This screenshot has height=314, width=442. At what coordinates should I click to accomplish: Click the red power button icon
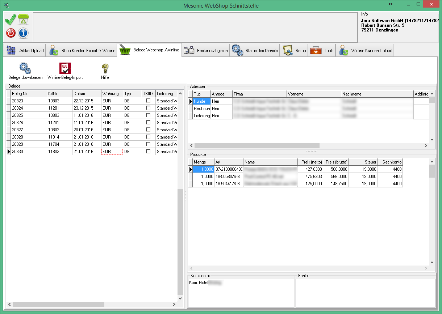[11, 33]
